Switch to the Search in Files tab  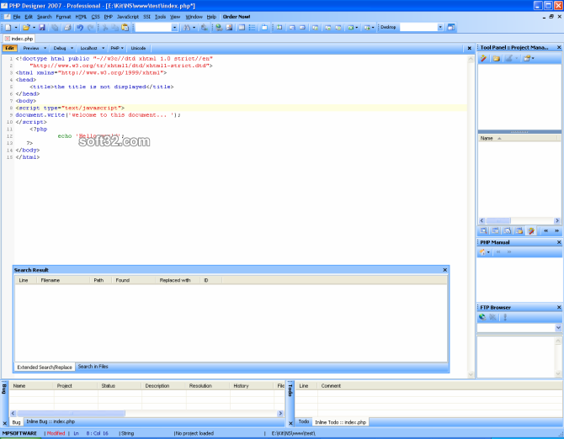(x=93, y=367)
